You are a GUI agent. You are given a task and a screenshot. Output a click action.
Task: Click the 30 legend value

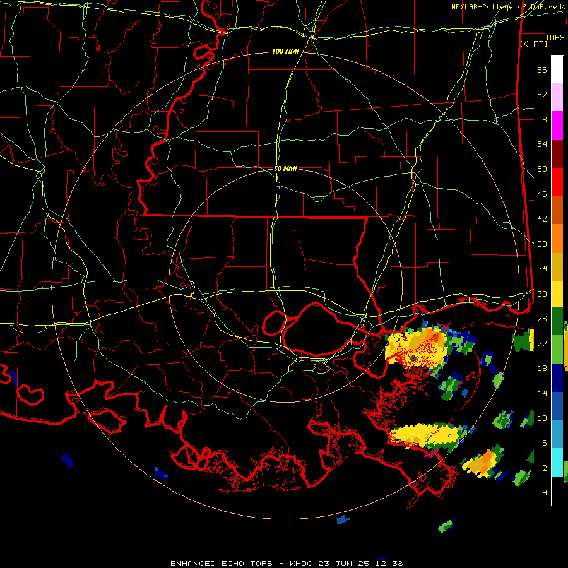point(542,293)
